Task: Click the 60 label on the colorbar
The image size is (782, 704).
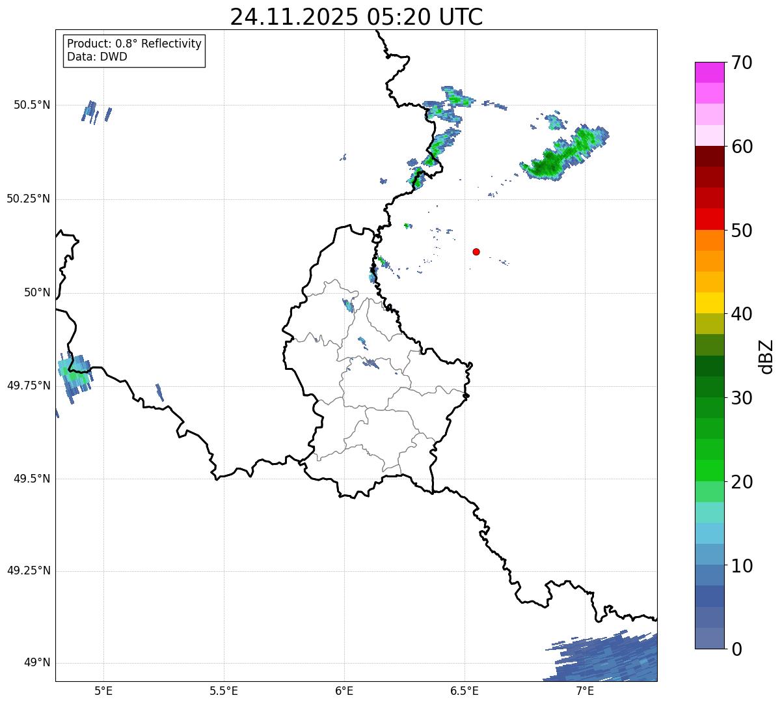Action: pos(742,147)
